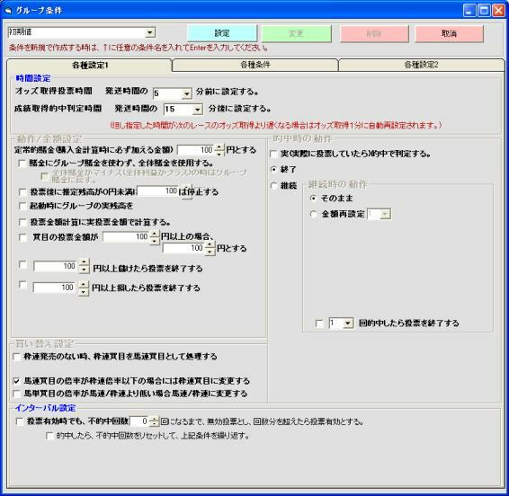
Task: Uncheck 馬連買目の倍率が枠連倍率以下 checkbox
Action: point(16,381)
